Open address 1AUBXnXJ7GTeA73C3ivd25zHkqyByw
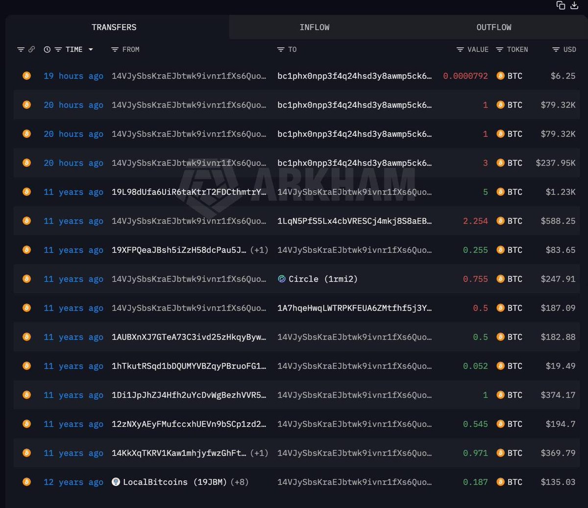588x508 pixels. pyautogui.click(x=189, y=337)
